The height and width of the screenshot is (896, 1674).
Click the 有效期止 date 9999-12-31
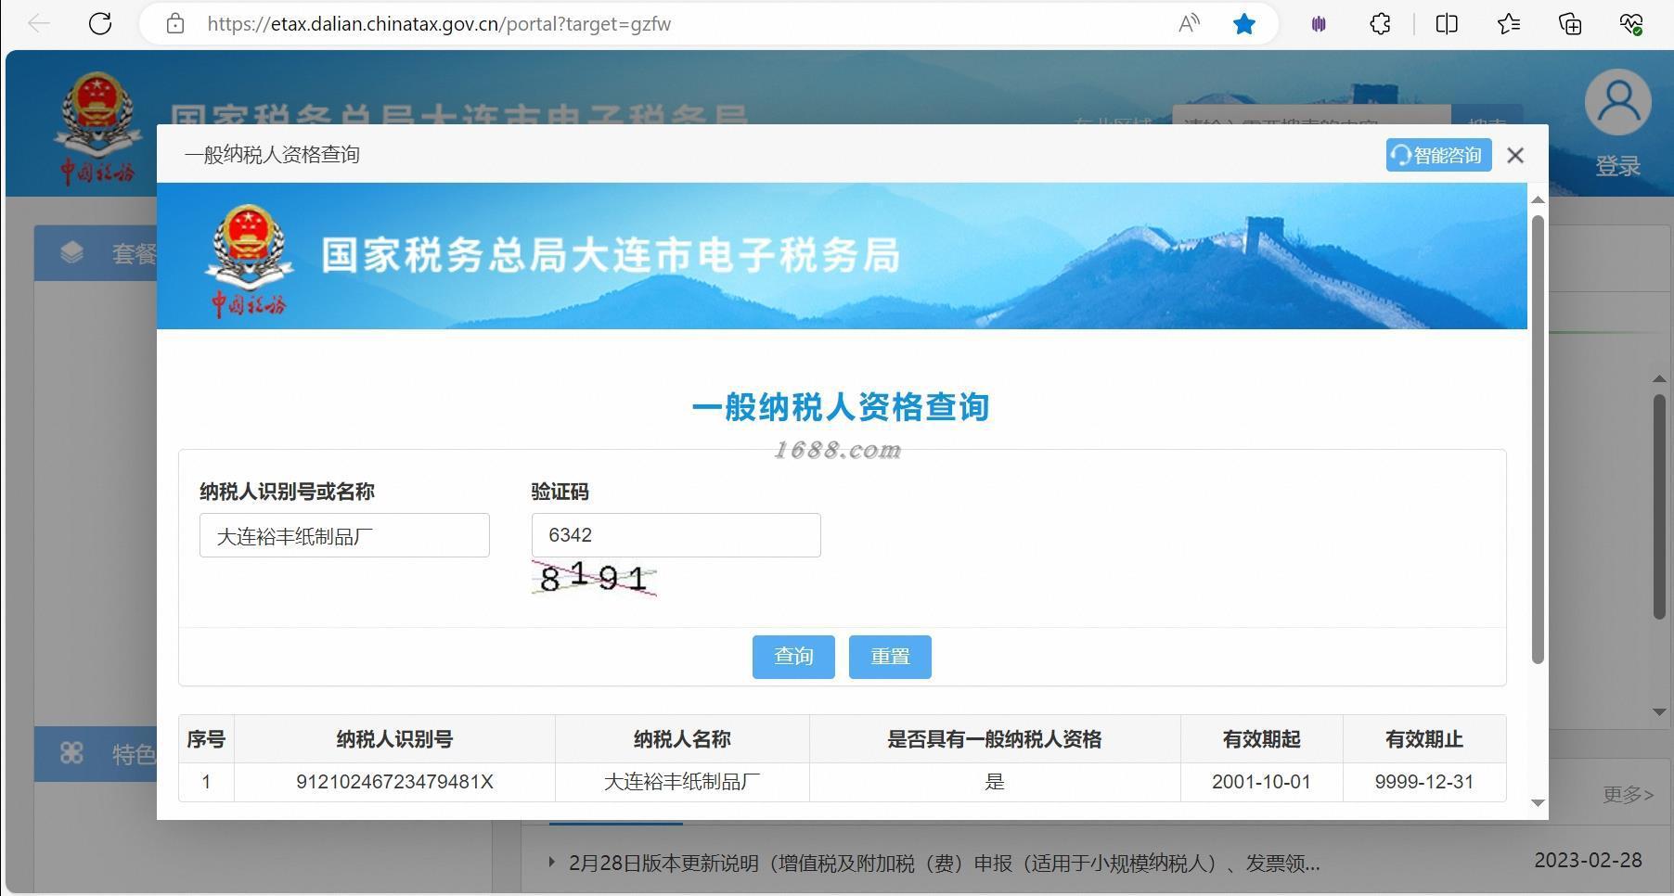1424,782
